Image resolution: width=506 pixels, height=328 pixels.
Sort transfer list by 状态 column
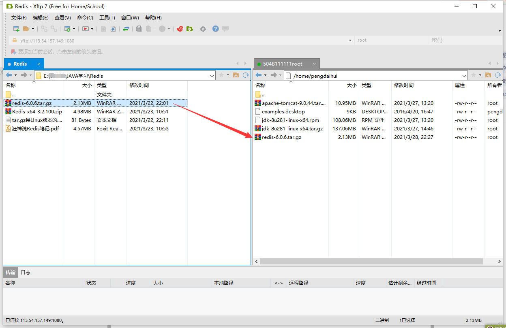(97, 283)
